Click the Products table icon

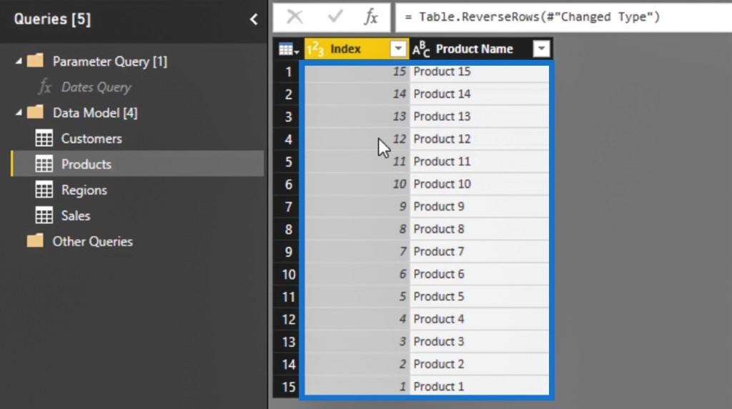44,164
